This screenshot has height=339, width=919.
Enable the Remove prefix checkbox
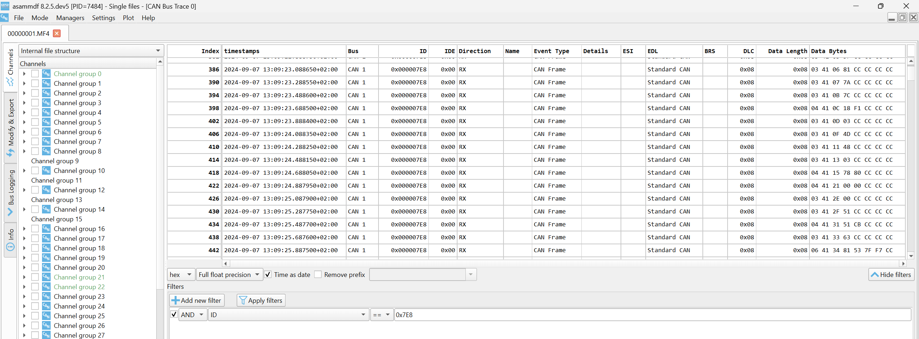pyautogui.click(x=318, y=274)
